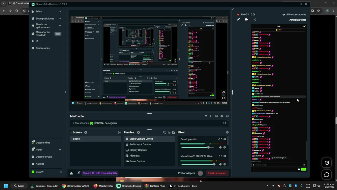Click the chat-bubble floating overlay button
This screenshot has width=337, height=190.
(327, 175)
